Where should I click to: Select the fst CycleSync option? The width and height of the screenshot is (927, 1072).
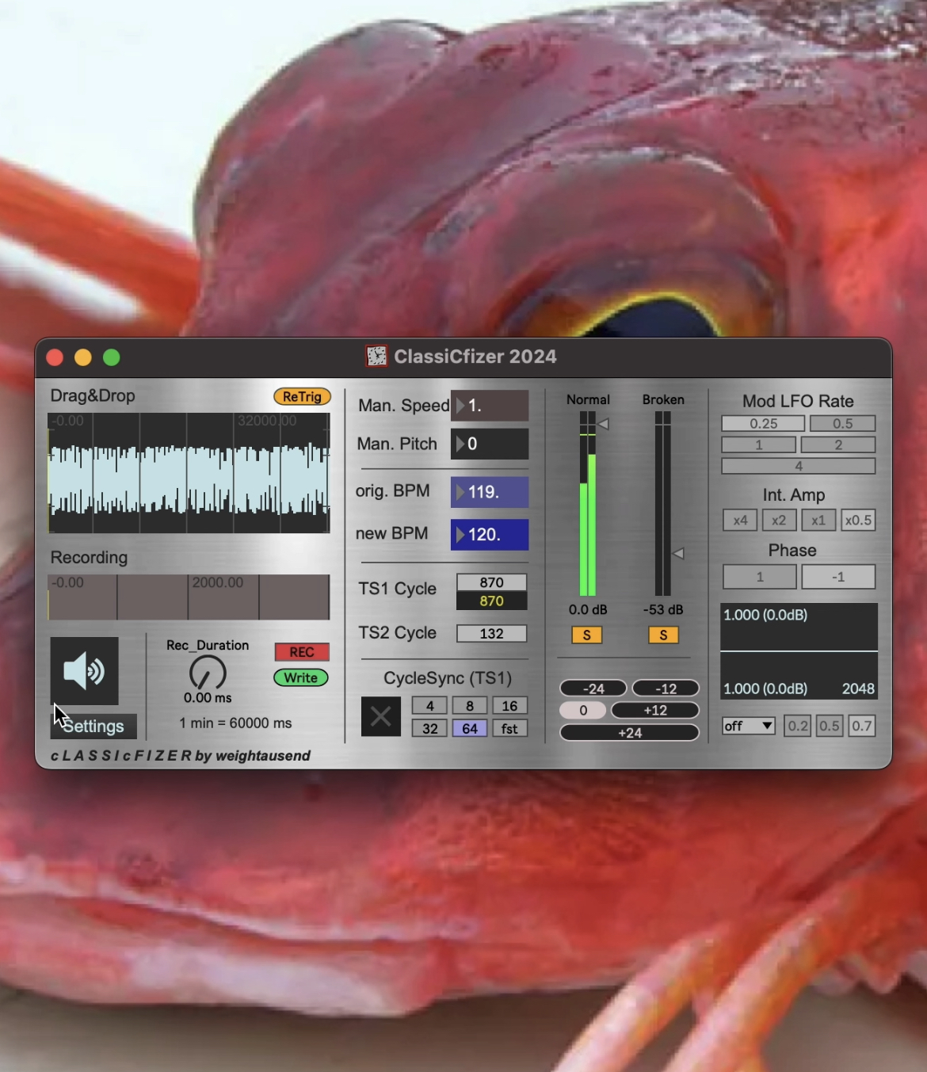pos(509,728)
